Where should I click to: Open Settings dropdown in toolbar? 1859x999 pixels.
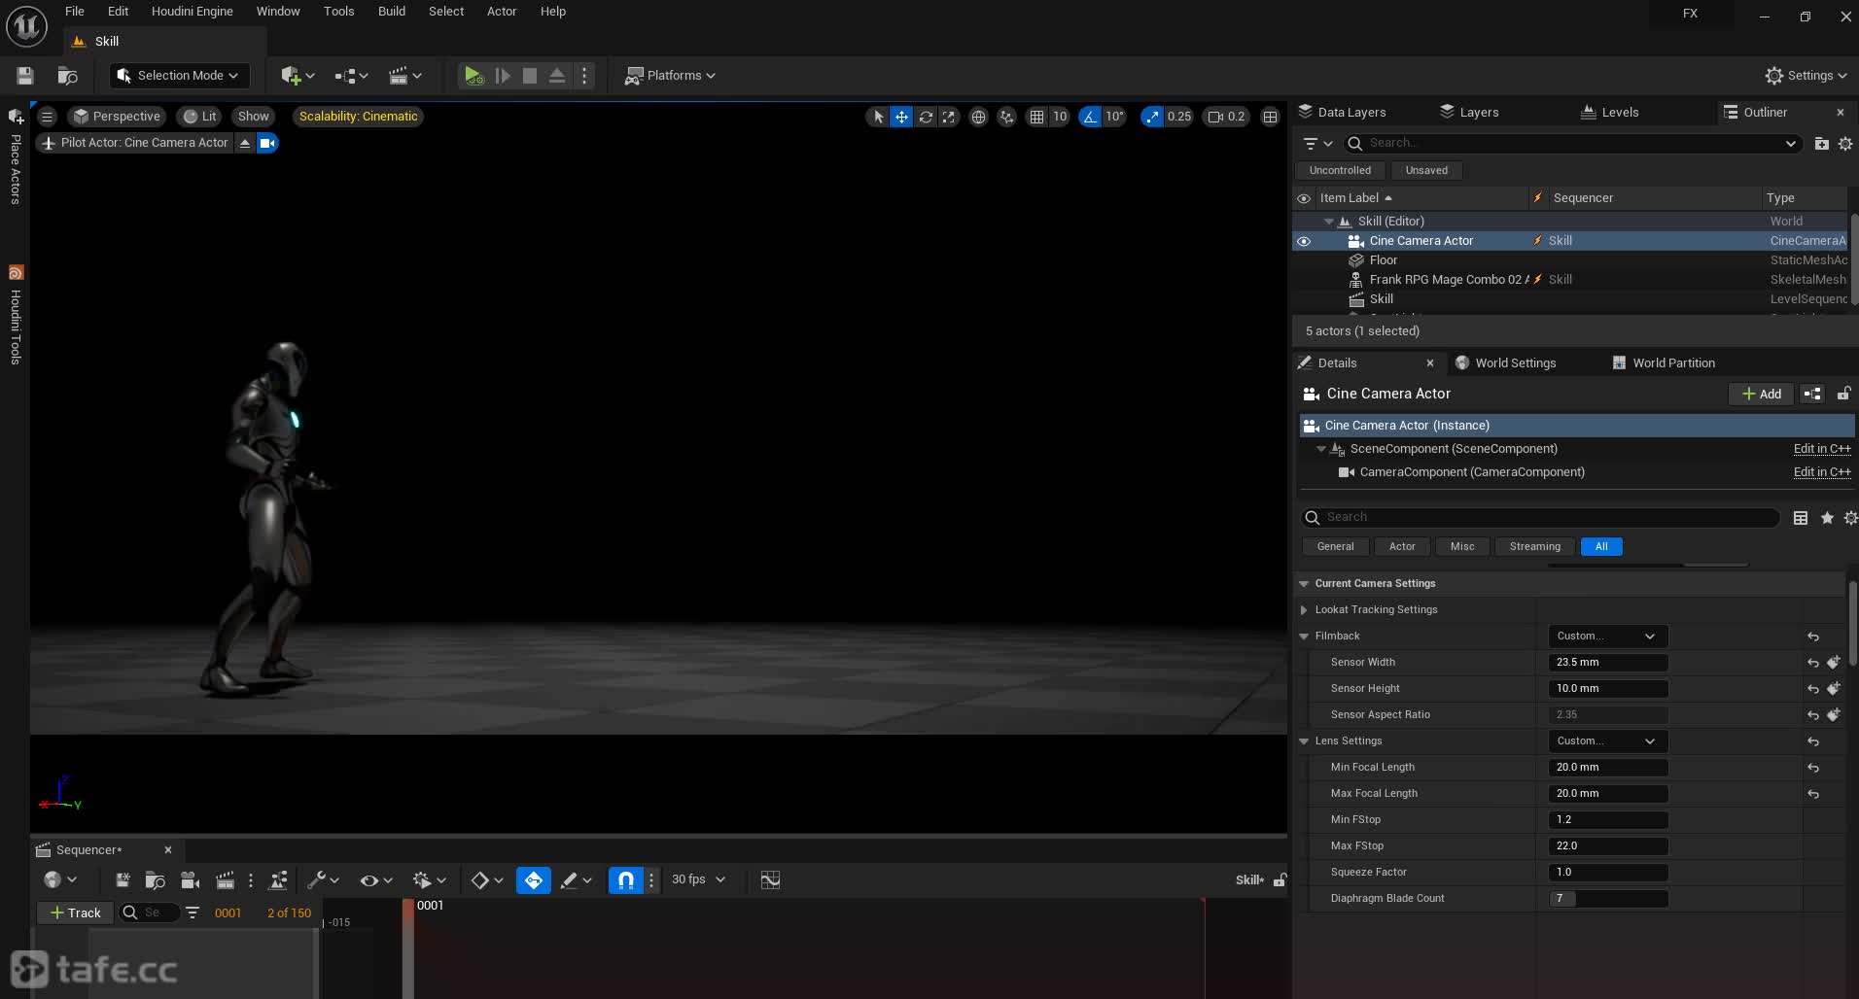(1806, 76)
